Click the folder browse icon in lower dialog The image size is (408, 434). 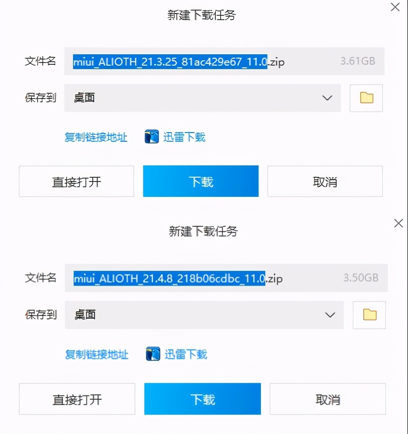[369, 315]
